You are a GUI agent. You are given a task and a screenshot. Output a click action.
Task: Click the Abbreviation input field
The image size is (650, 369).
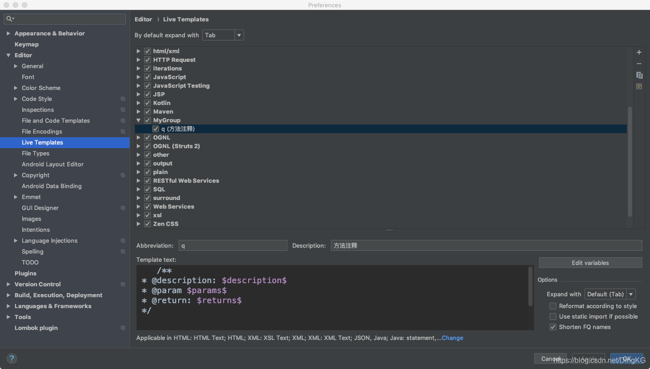tap(233, 245)
